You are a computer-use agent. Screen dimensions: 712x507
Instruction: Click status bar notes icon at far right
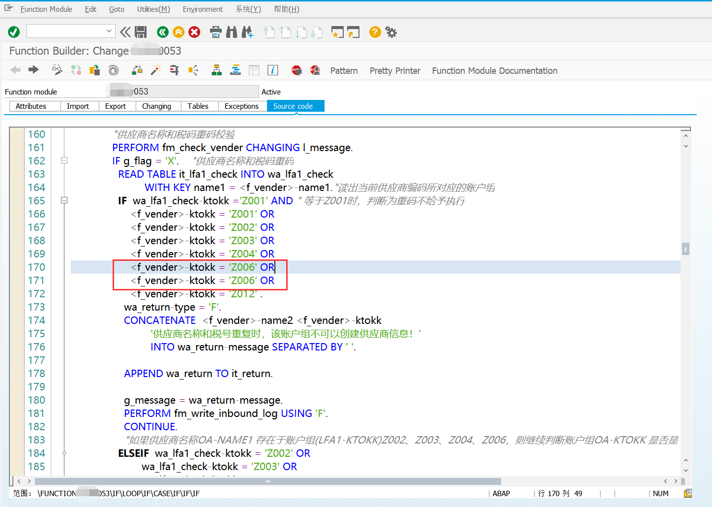[x=688, y=493]
